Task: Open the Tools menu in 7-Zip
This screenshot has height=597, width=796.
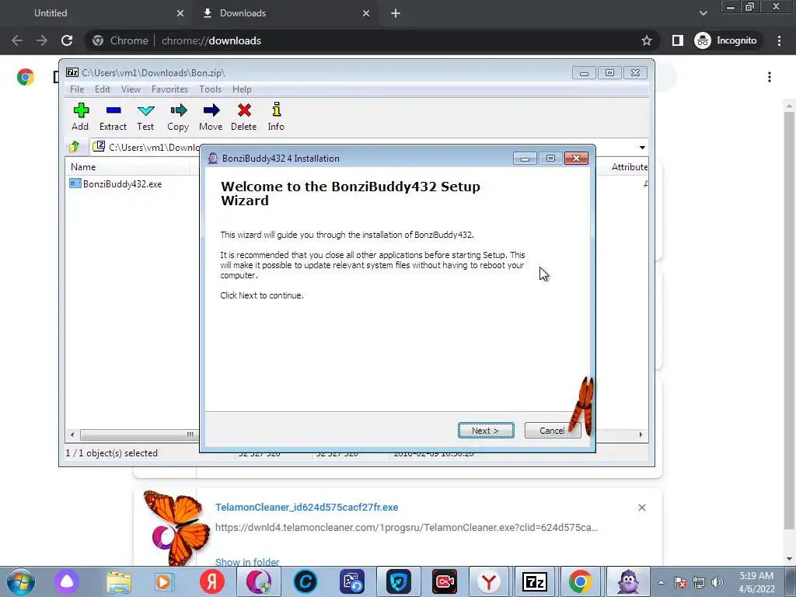Action: (x=210, y=89)
